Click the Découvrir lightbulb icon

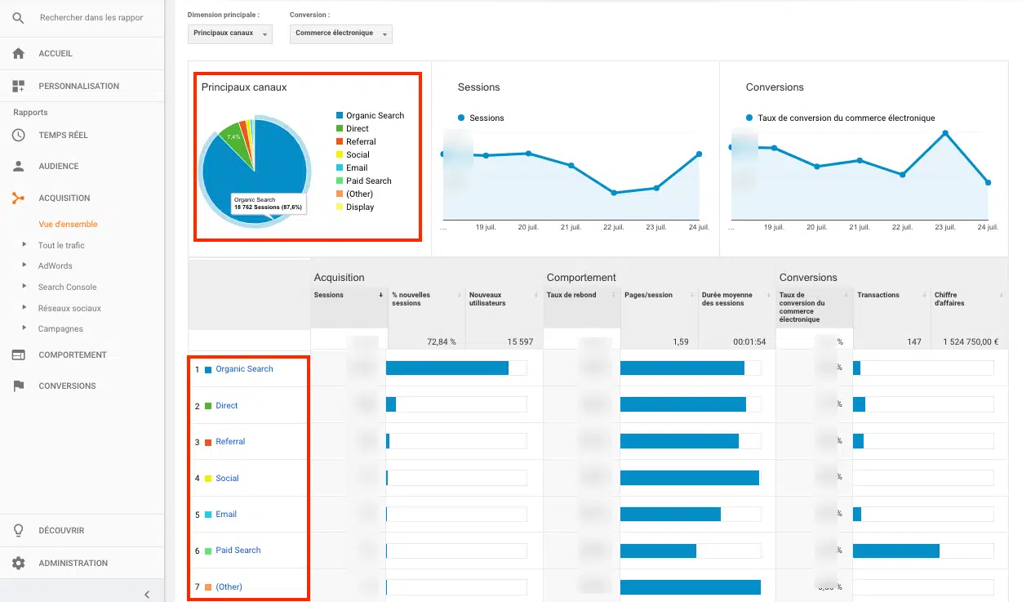click(x=19, y=530)
